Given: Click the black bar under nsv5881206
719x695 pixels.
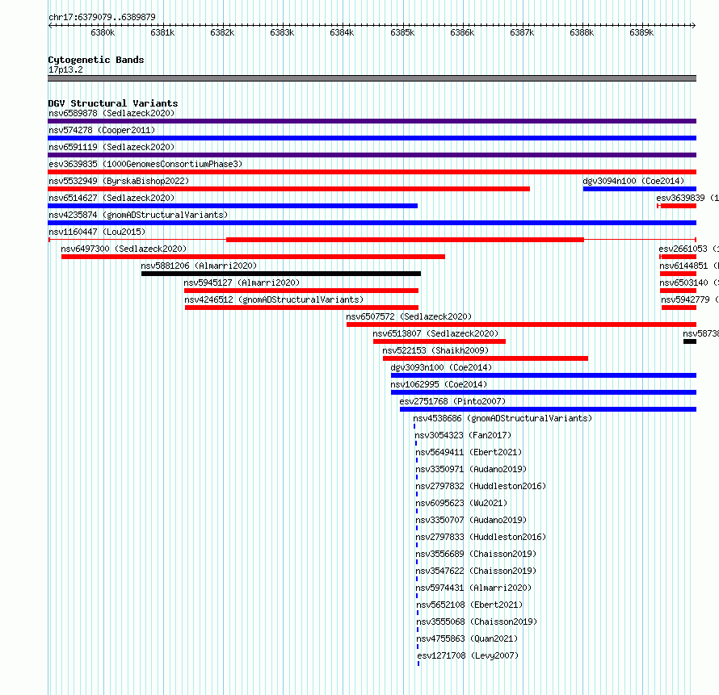Looking at the screenshot, I should (x=281, y=274).
